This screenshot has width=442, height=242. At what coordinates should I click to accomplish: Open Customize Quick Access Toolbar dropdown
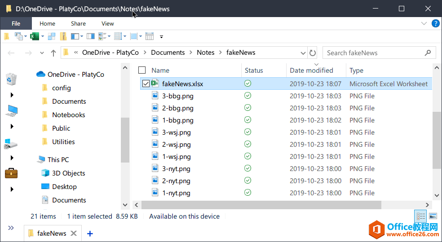[162, 37]
